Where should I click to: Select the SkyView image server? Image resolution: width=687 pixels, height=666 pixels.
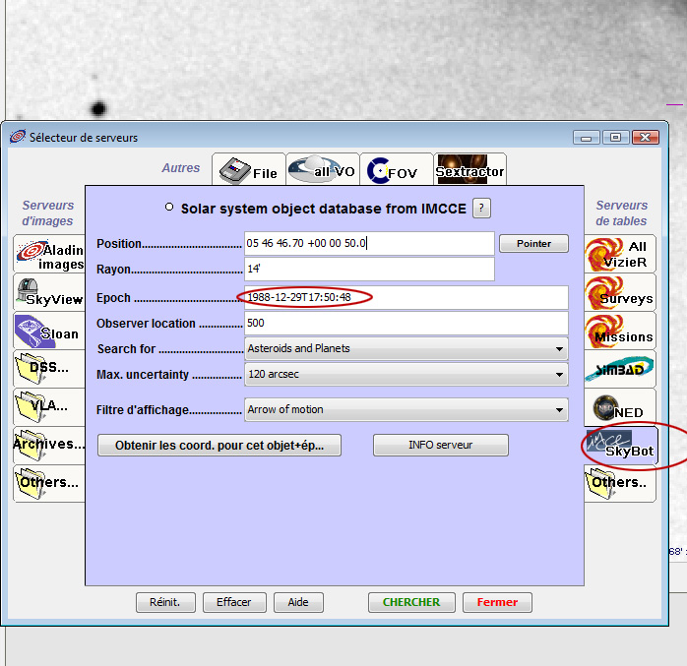click(x=49, y=292)
